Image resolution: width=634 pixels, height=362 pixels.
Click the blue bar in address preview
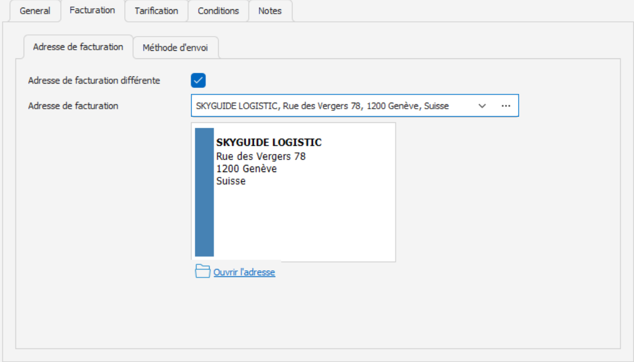coord(204,192)
